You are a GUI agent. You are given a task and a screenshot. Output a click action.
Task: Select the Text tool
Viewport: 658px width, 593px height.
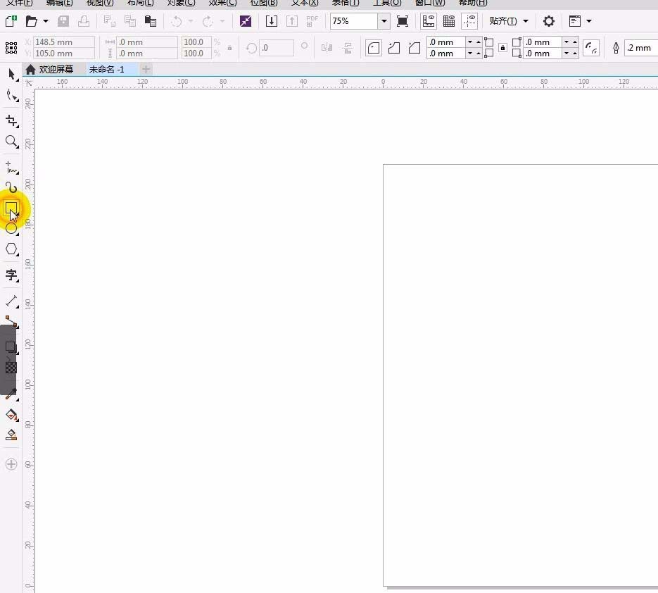pyautogui.click(x=11, y=275)
